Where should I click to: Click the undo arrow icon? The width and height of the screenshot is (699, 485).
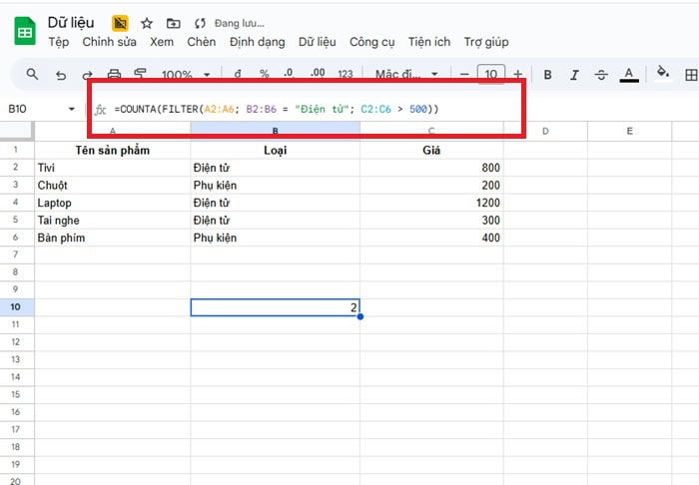(61, 75)
